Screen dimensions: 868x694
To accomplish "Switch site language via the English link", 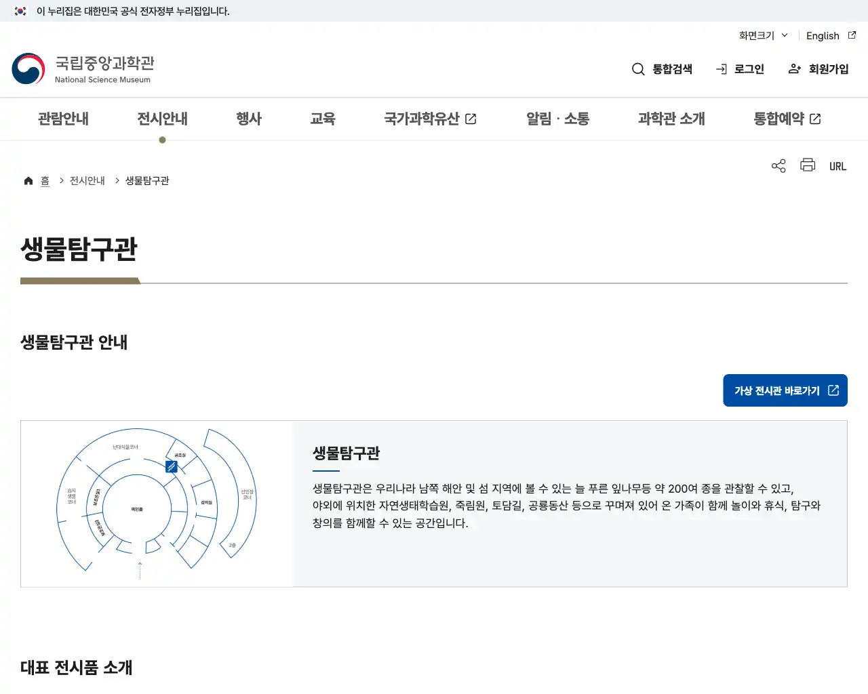I will tap(822, 35).
